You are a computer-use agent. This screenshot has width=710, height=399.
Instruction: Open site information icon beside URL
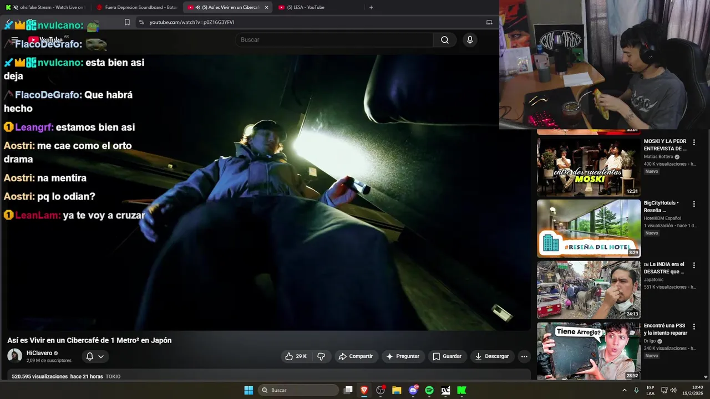tap(141, 22)
